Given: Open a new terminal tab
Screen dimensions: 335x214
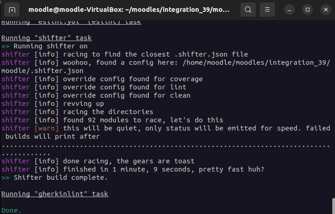Looking at the screenshot, I should (x=12, y=10).
